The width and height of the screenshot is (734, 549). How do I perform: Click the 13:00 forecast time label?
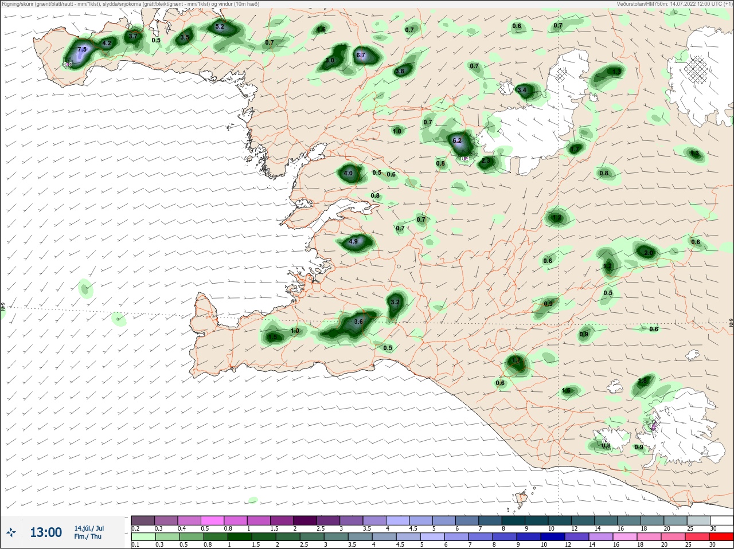(46, 532)
